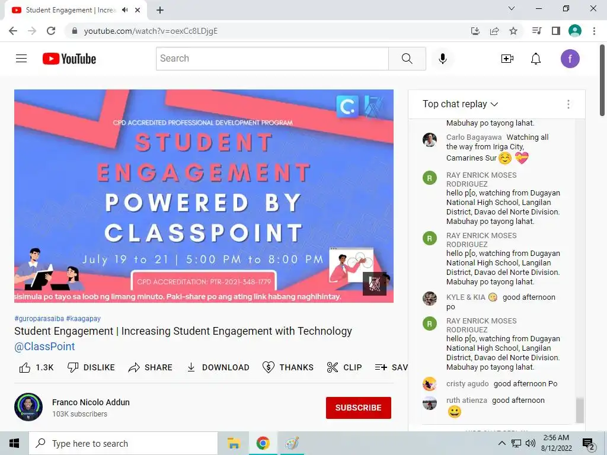607x455 pixels.
Task: Reload the page
Action: point(51,31)
